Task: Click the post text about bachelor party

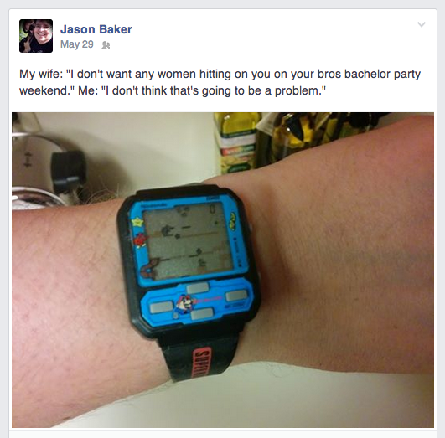Action: click(x=220, y=82)
